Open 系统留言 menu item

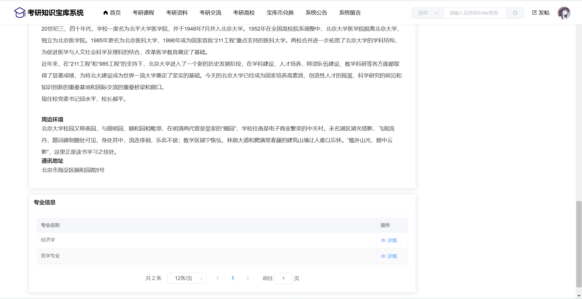[350, 13]
